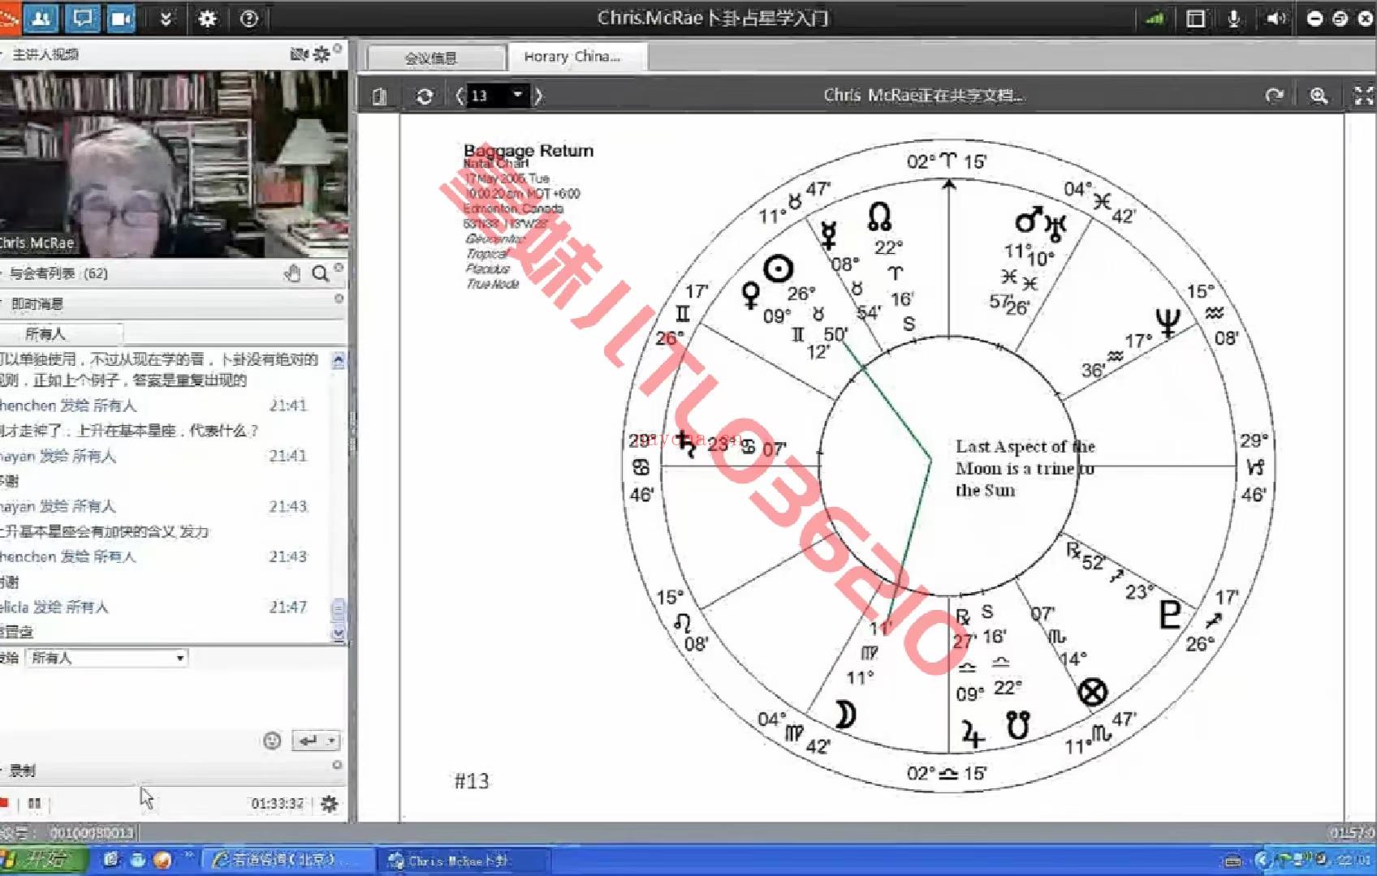Launch Firefox from quick launch
This screenshot has width=1377, height=876.
tap(162, 860)
